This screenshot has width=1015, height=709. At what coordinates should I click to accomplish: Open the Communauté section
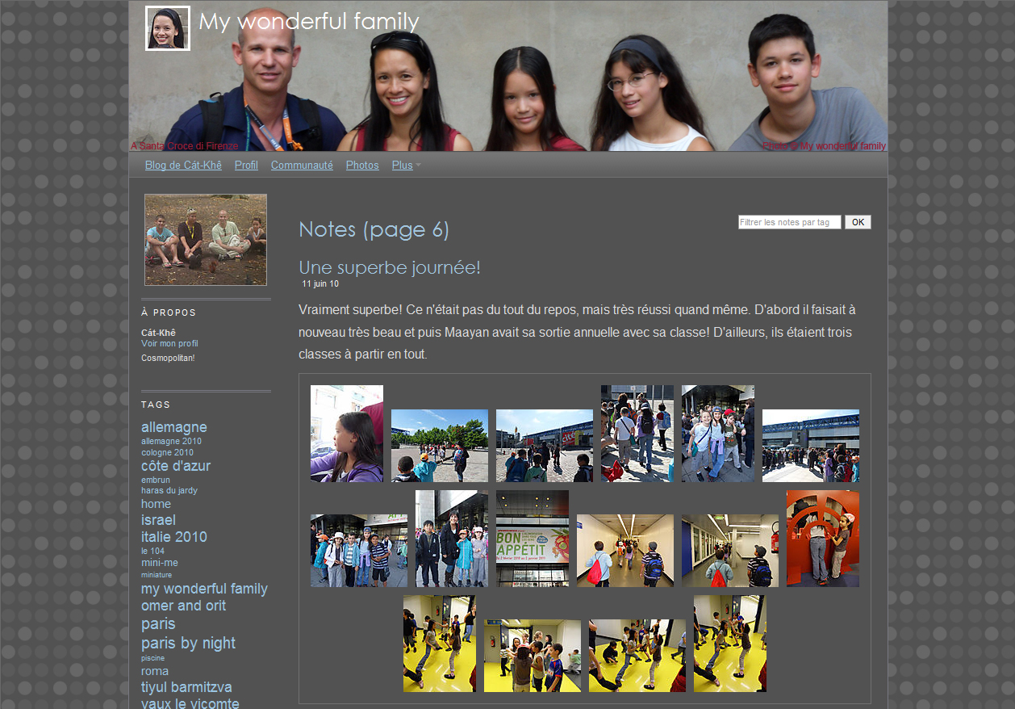(302, 166)
